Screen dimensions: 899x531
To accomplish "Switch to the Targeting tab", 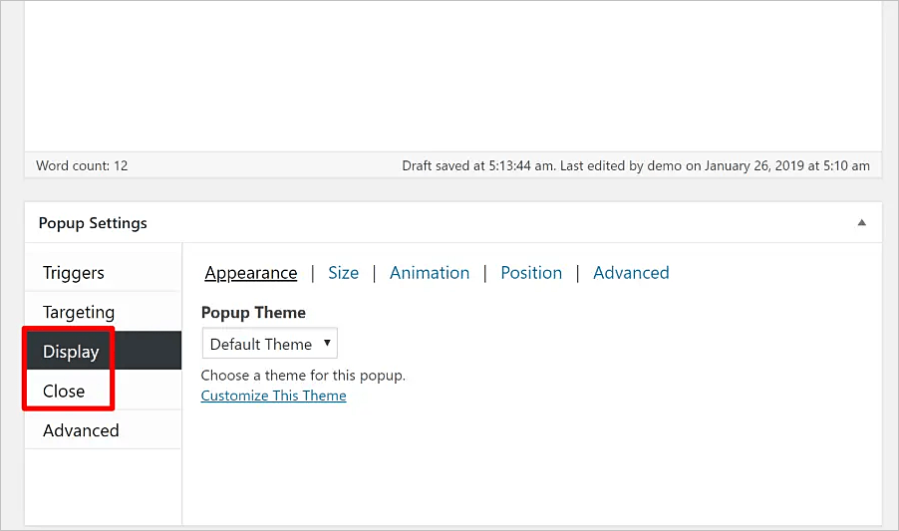I will (79, 313).
